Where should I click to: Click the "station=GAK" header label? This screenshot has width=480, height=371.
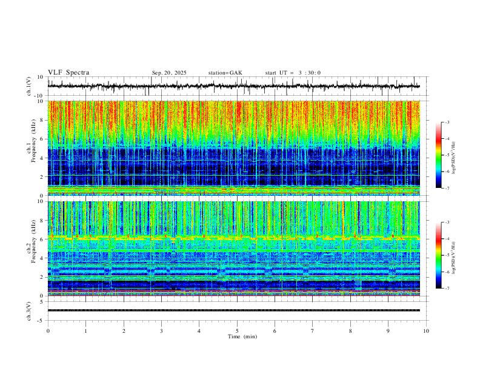pyautogui.click(x=225, y=73)
